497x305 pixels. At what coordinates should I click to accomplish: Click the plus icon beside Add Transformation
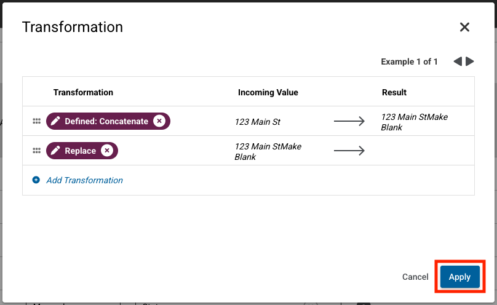pyautogui.click(x=36, y=180)
